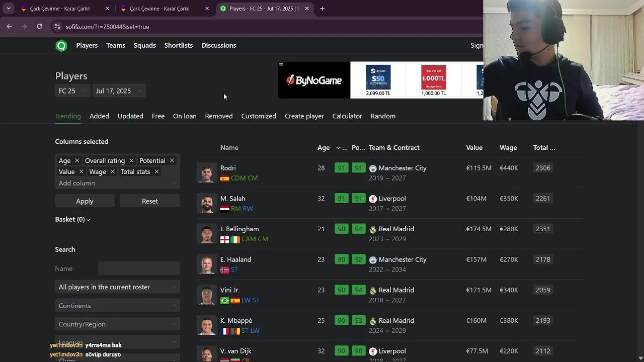Open FC 25 game version dropdown
Viewport: 644px width, 362px height.
pyautogui.click(x=72, y=91)
